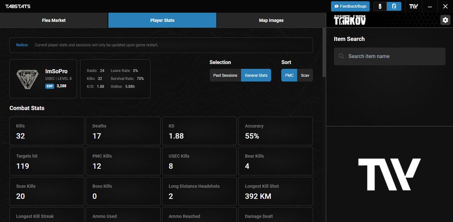Click the TABSTATS logo

click(x=18, y=6)
